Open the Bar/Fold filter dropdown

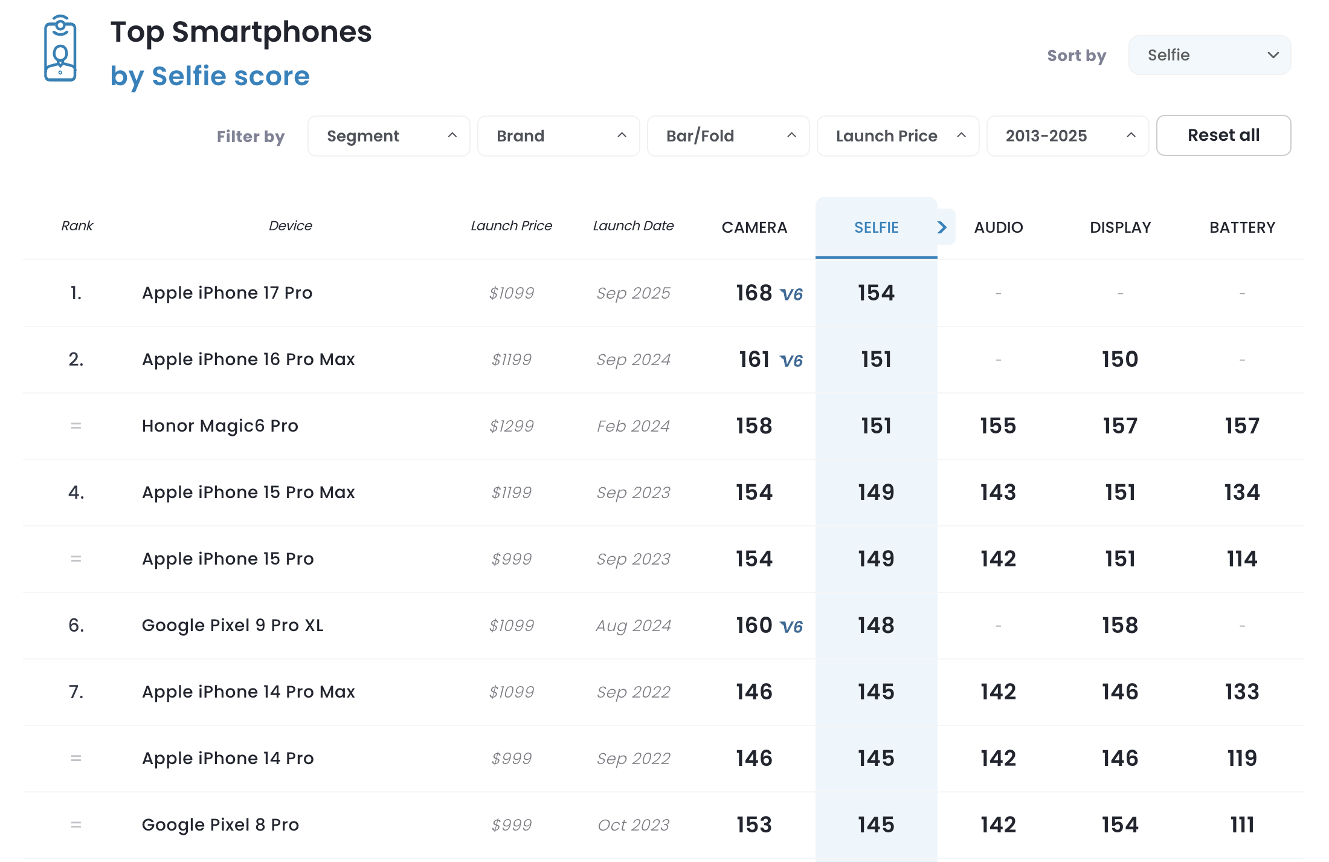point(729,136)
